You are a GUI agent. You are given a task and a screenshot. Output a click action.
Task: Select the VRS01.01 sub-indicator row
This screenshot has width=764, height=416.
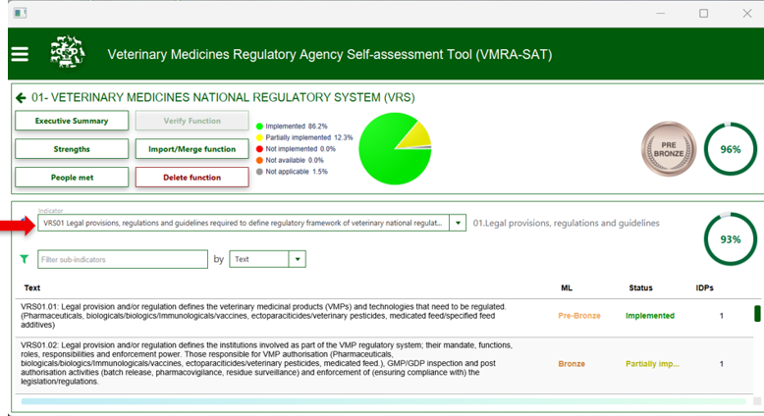click(x=384, y=316)
